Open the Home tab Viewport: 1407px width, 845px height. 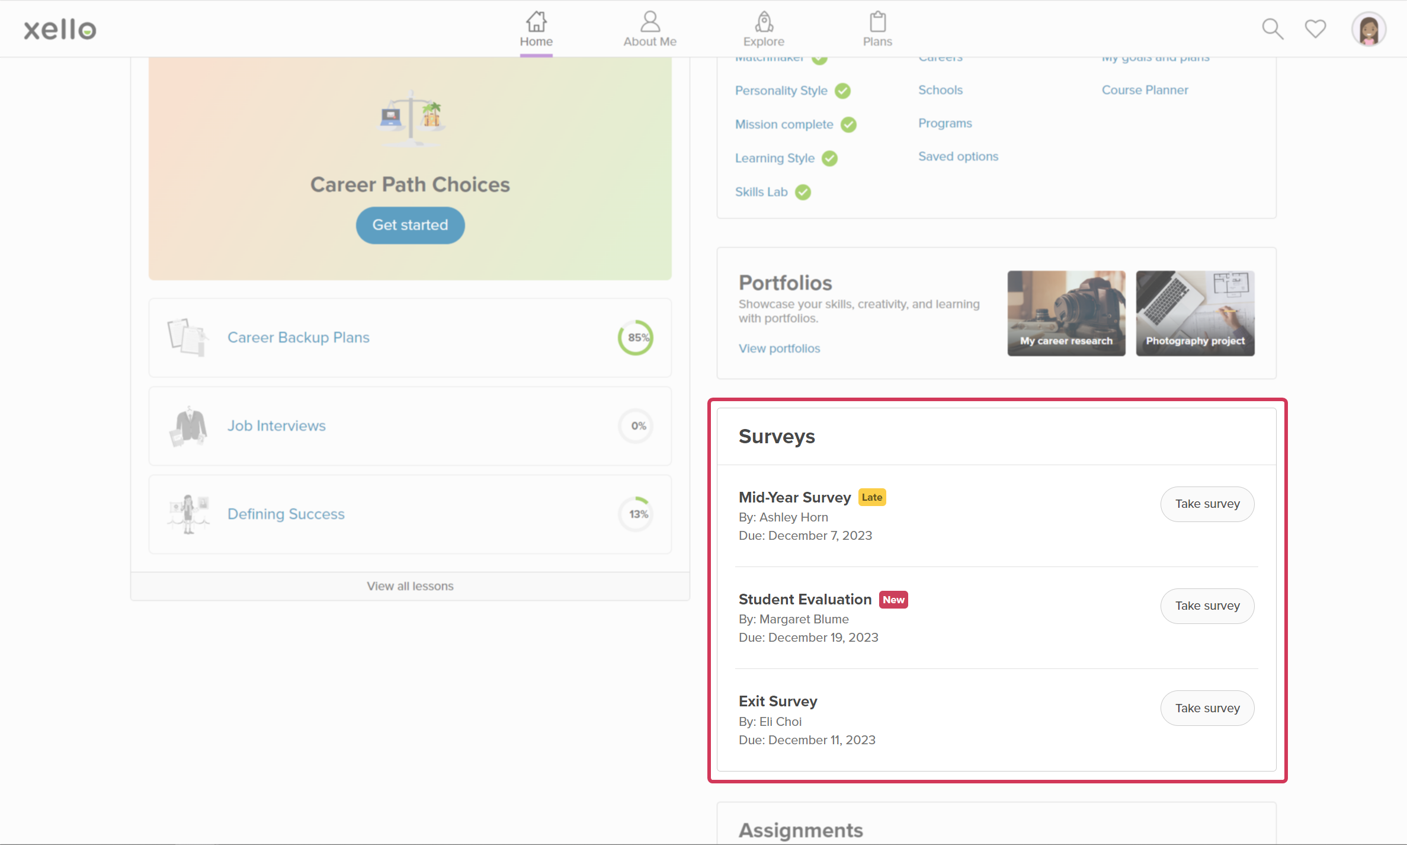point(536,30)
